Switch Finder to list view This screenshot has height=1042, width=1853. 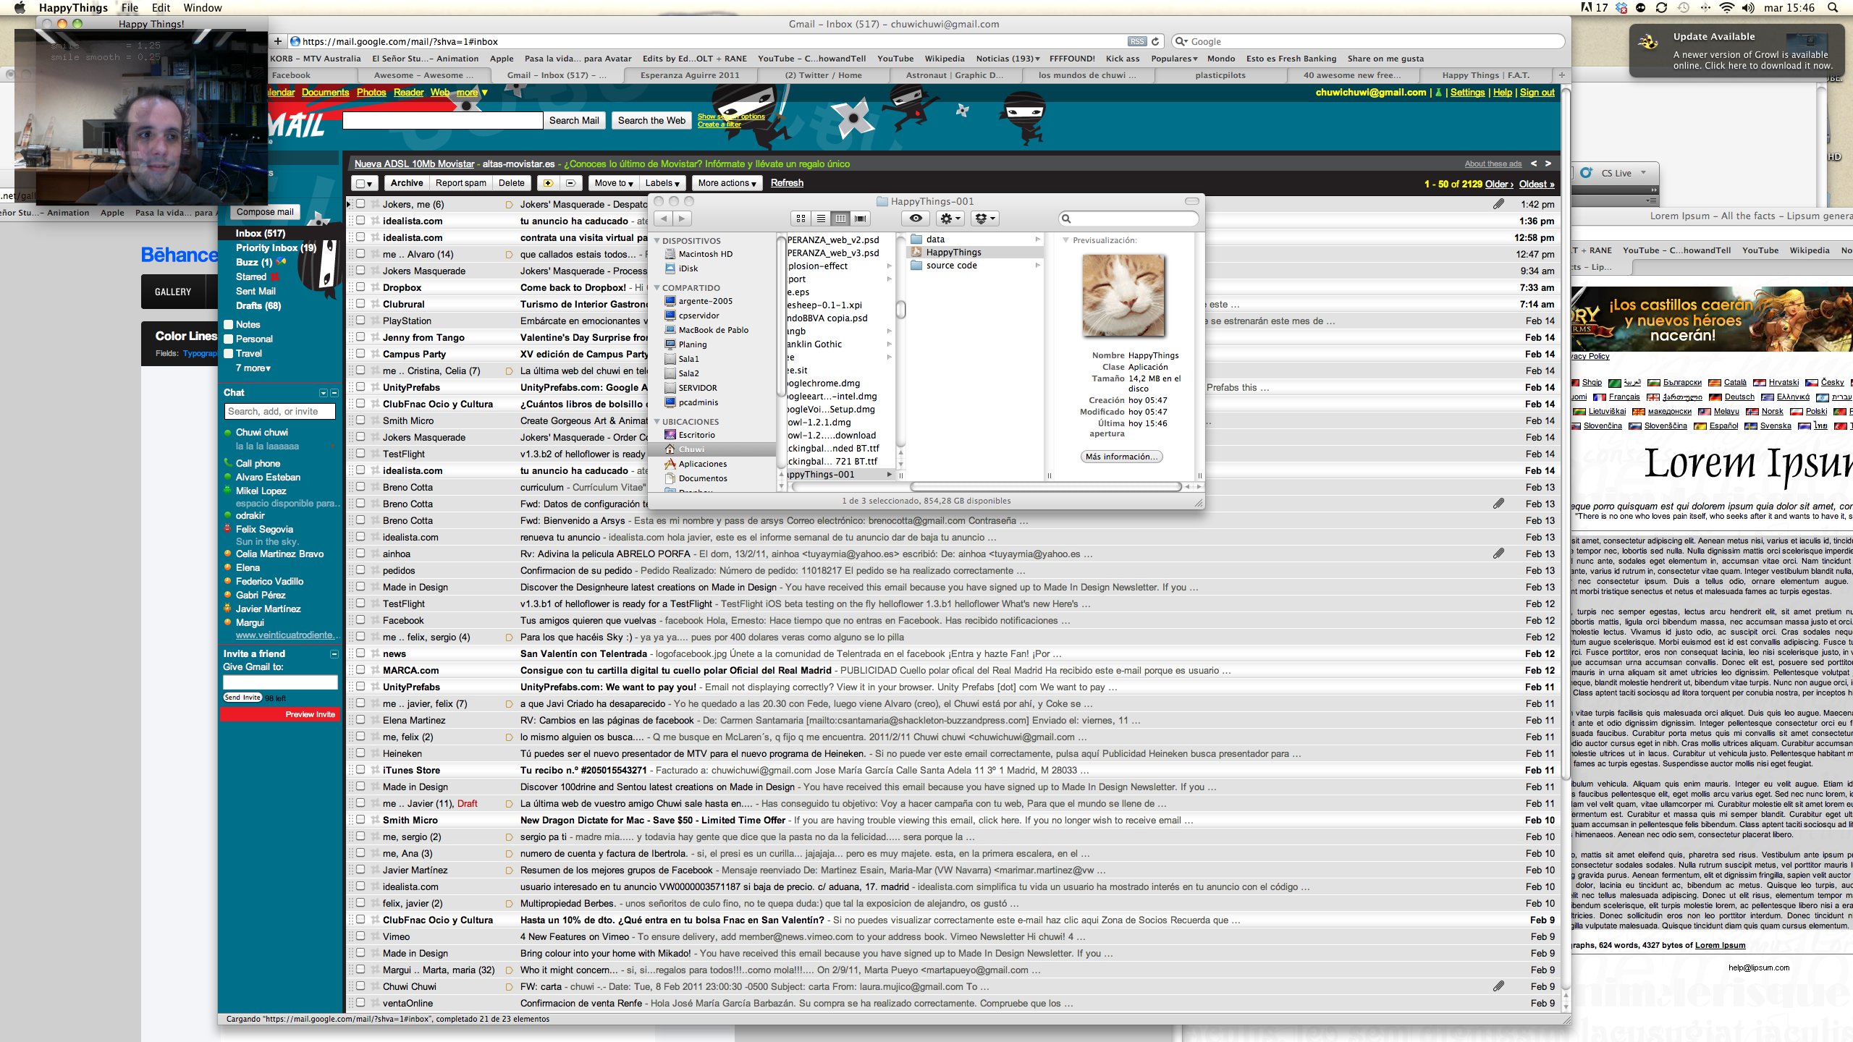[821, 218]
